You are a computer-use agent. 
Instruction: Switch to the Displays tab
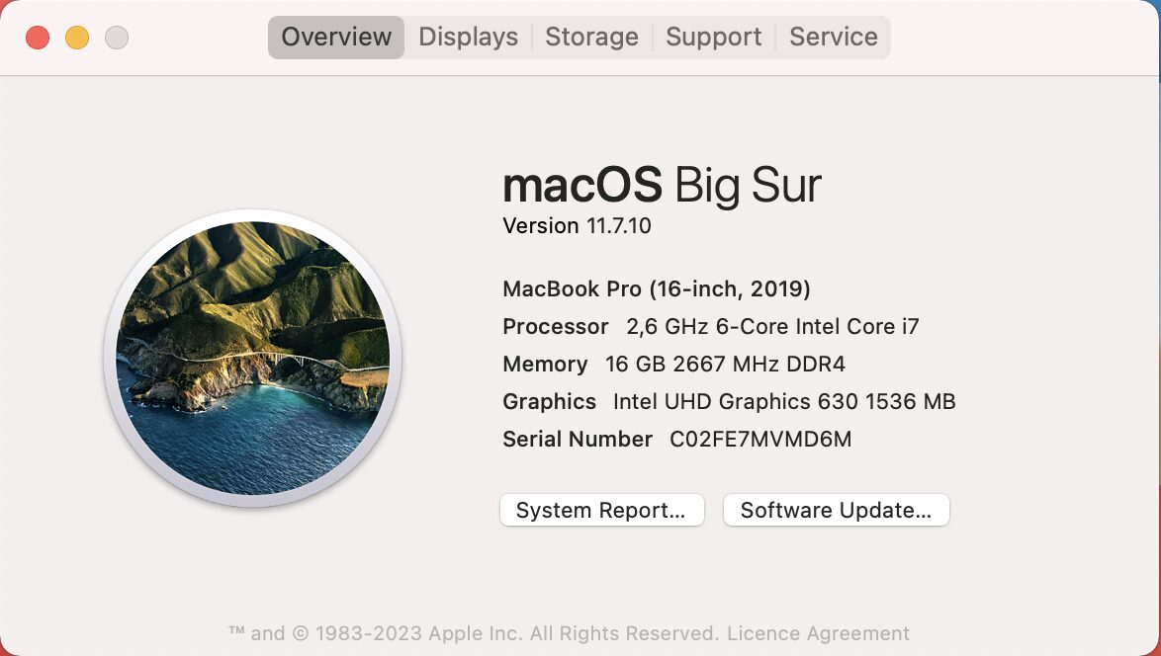pyautogui.click(x=468, y=38)
